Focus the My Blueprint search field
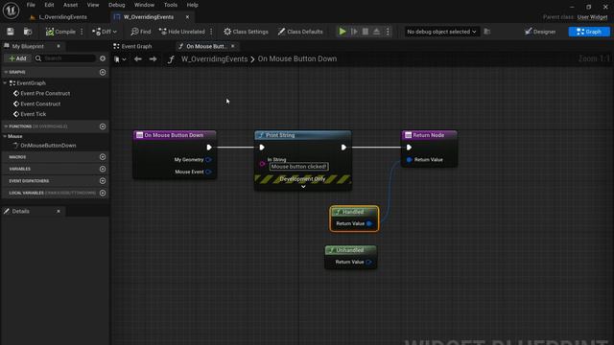 (x=65, y=58)
